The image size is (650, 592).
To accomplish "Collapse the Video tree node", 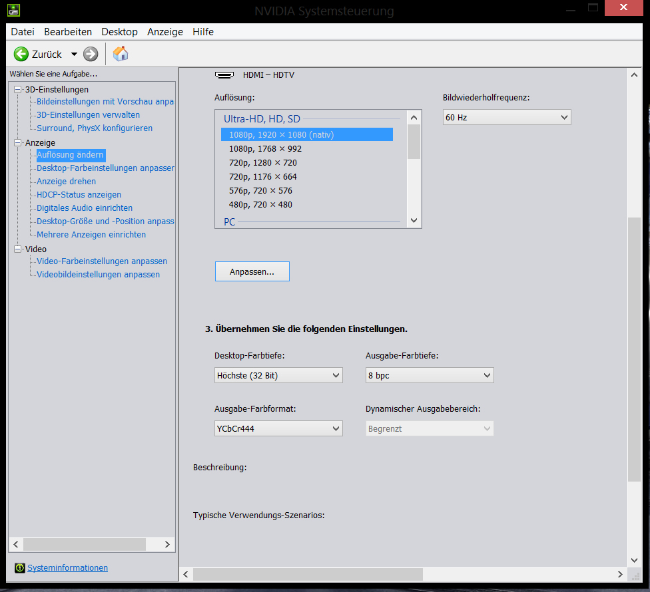I will 17,249.
